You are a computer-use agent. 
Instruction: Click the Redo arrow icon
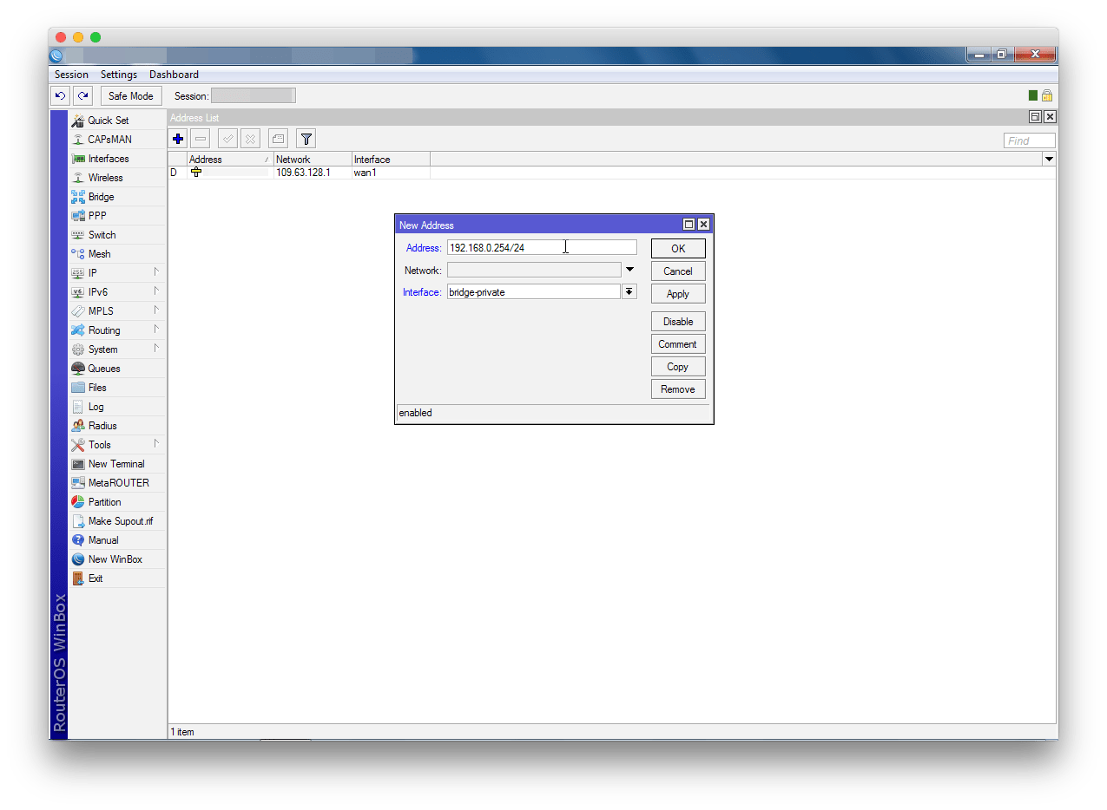pyautogui.click(x=82, y=96)
